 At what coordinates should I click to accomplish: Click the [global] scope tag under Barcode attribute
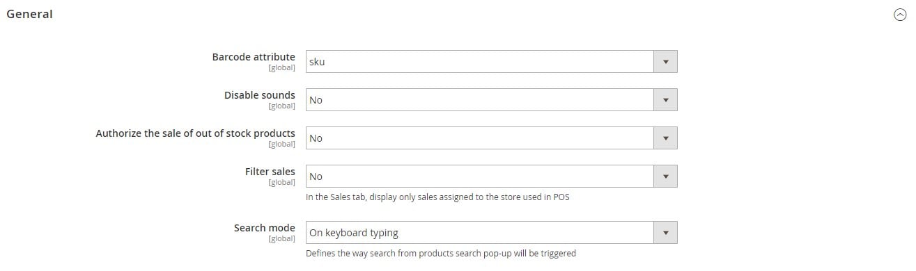281,68
